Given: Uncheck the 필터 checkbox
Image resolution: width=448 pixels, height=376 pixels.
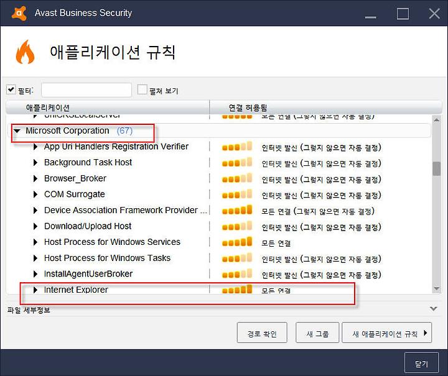Looking at the screenshot, I should 11,89.
